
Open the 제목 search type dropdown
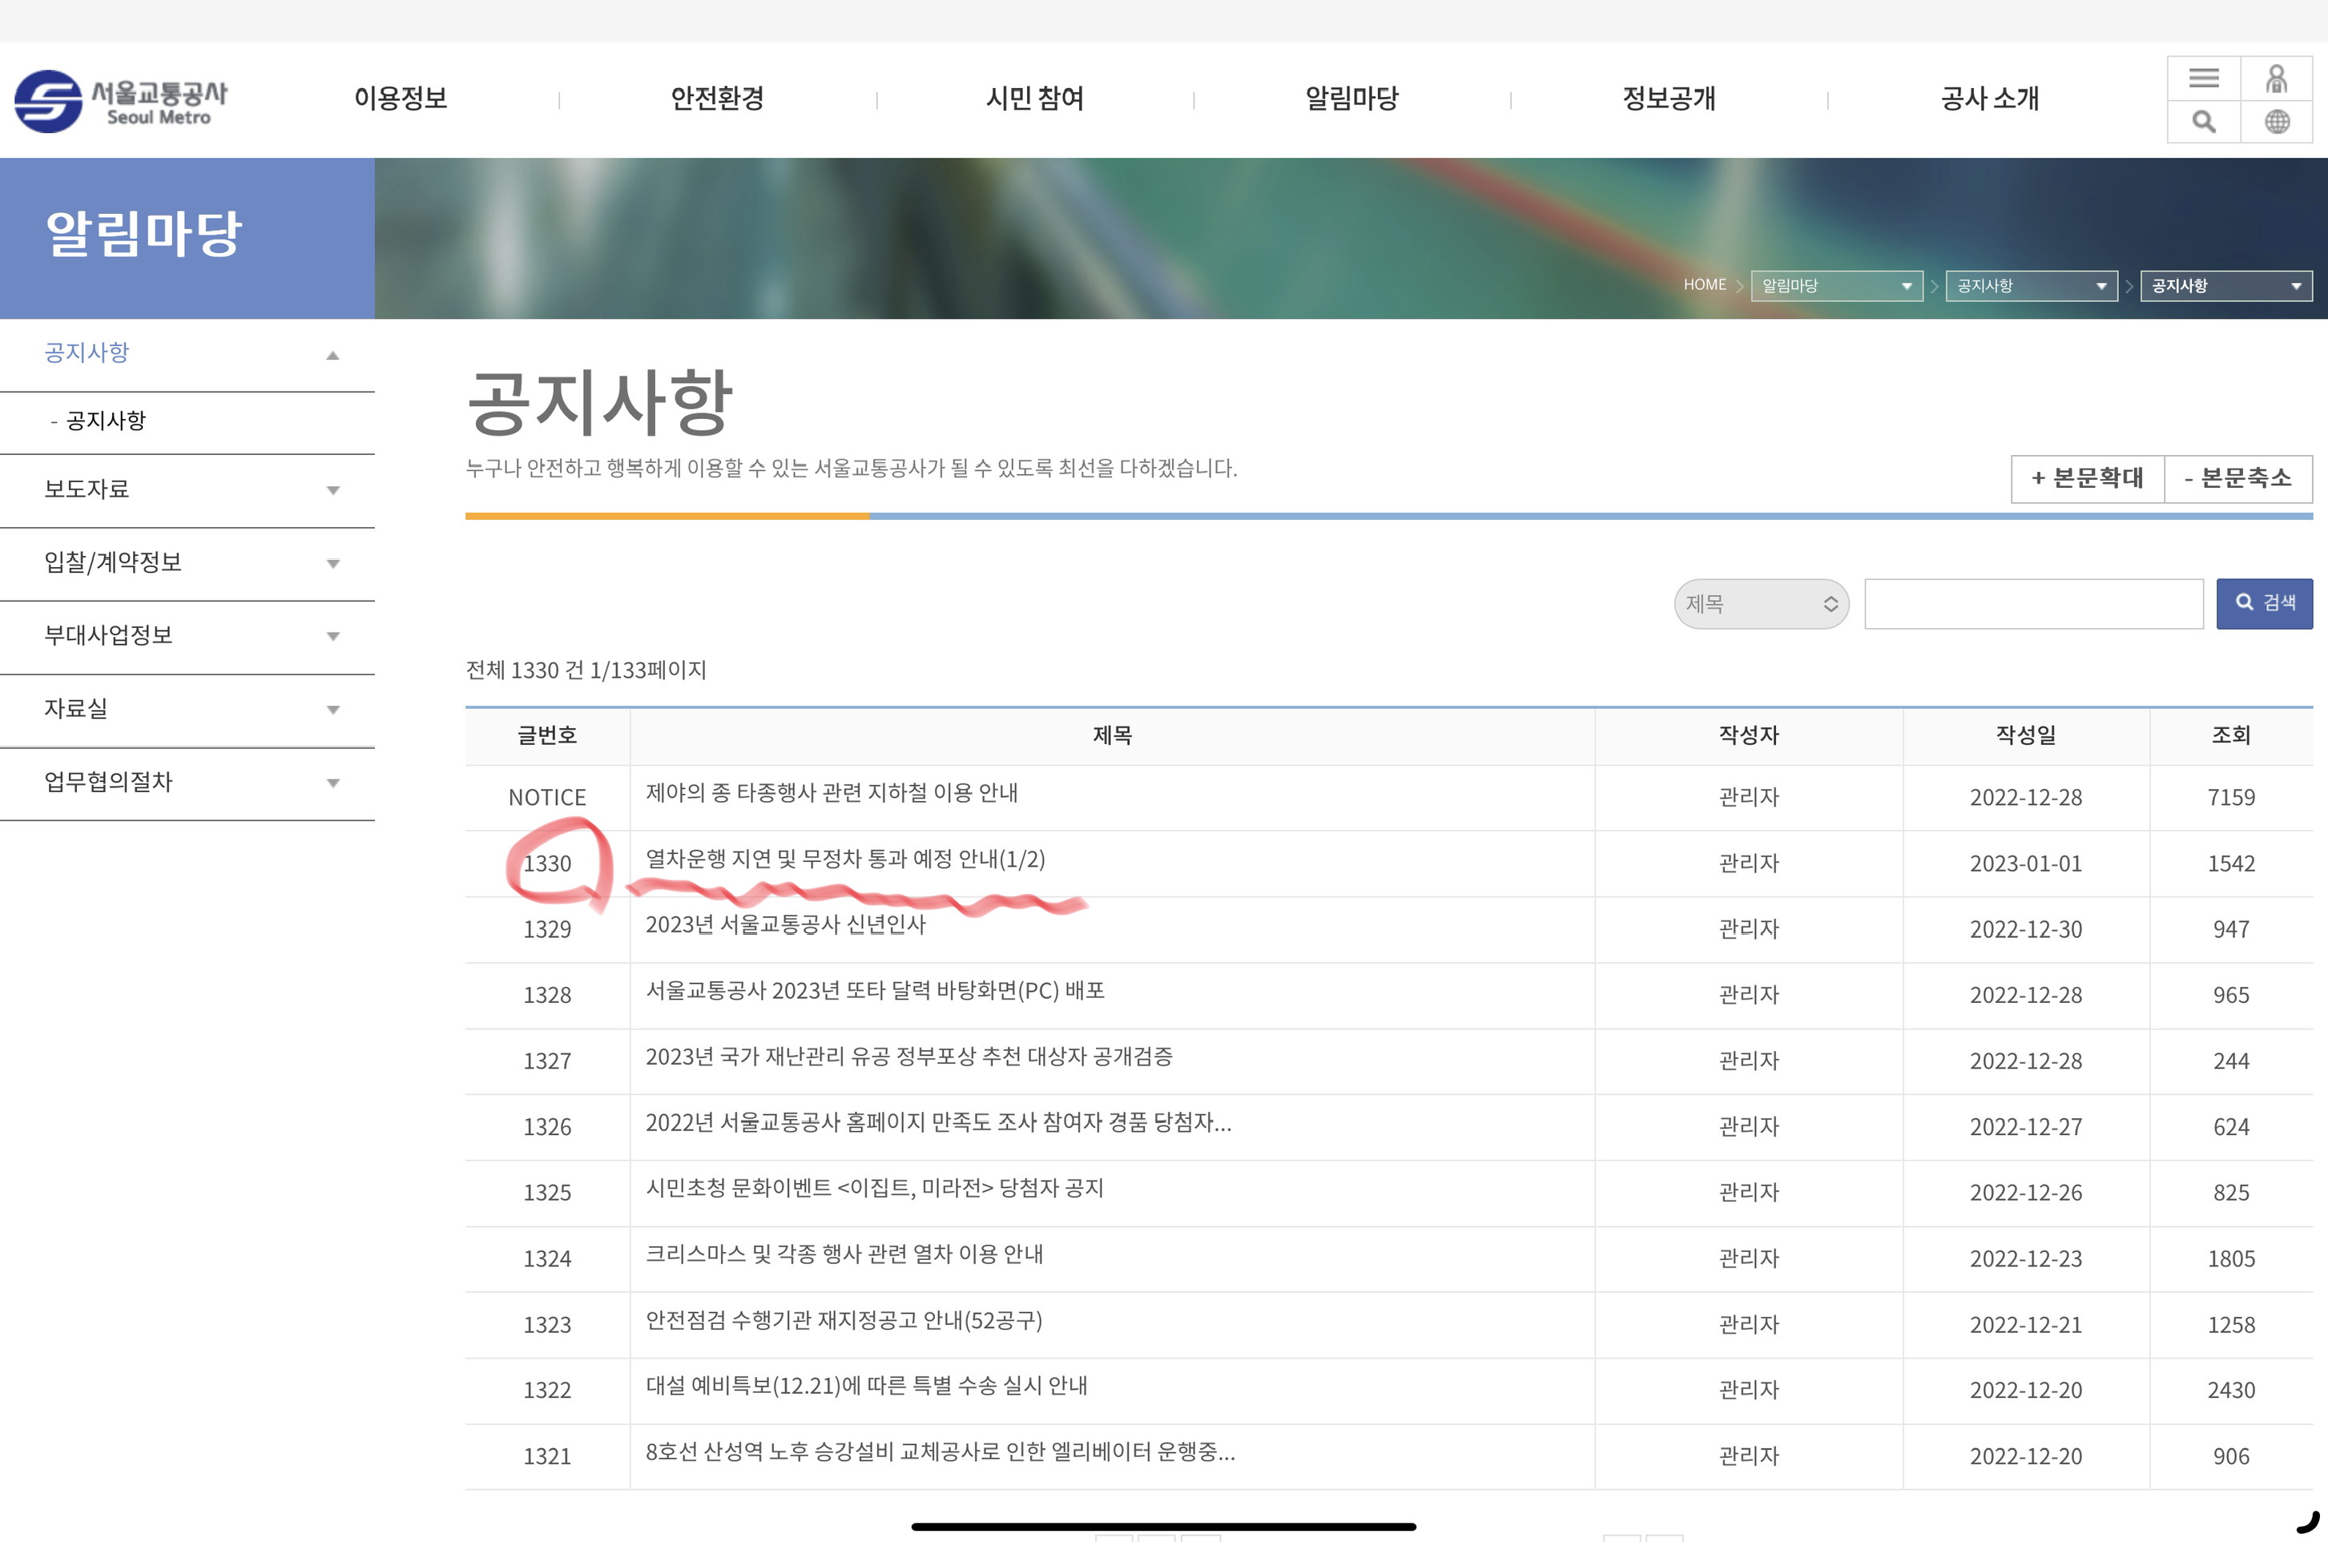(x=1761, y=604)
